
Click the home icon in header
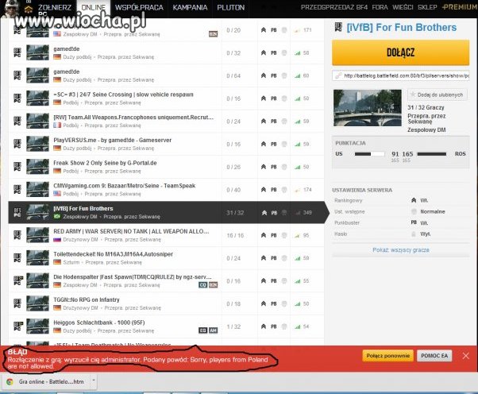[29, 10]
